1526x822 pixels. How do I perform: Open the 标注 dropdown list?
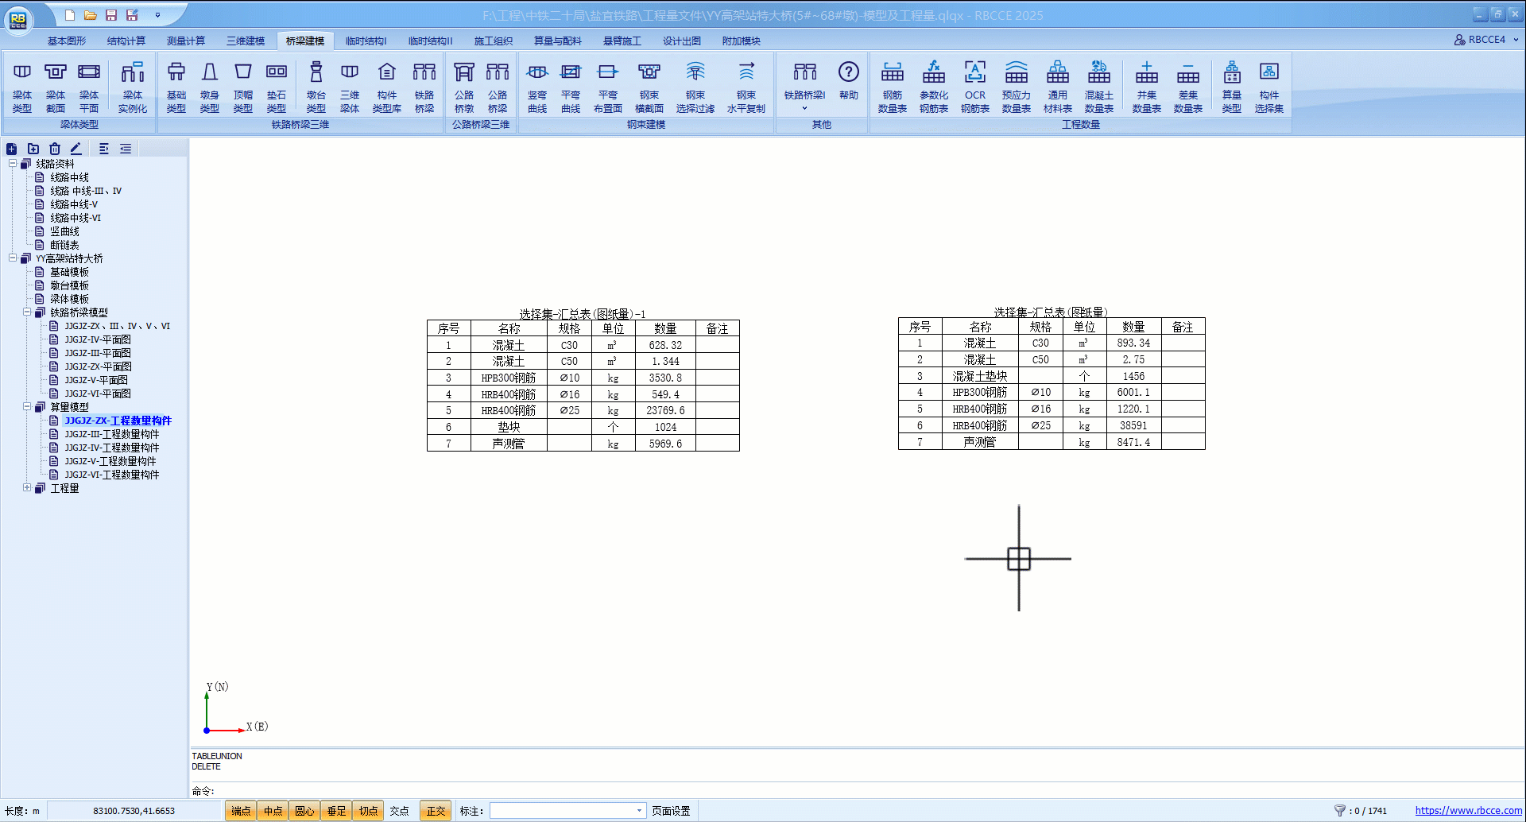coord(639,811)
